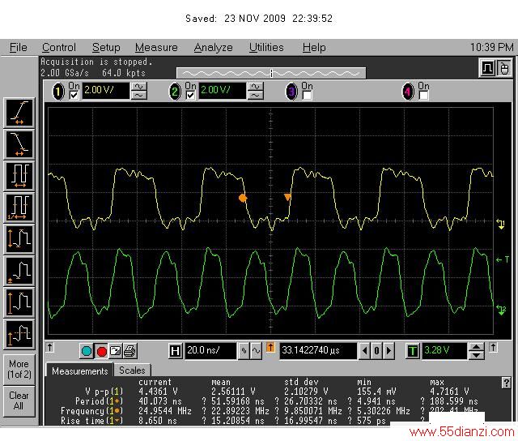This screenshot has height=441, width=518.
Task: Select the V average measurement icon
Action: [x=19, y=335]
